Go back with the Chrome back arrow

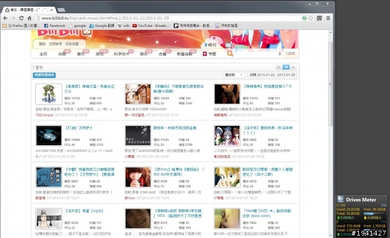5,18
